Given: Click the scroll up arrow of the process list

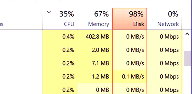Looking at the screenshot, I should [187, 34].
